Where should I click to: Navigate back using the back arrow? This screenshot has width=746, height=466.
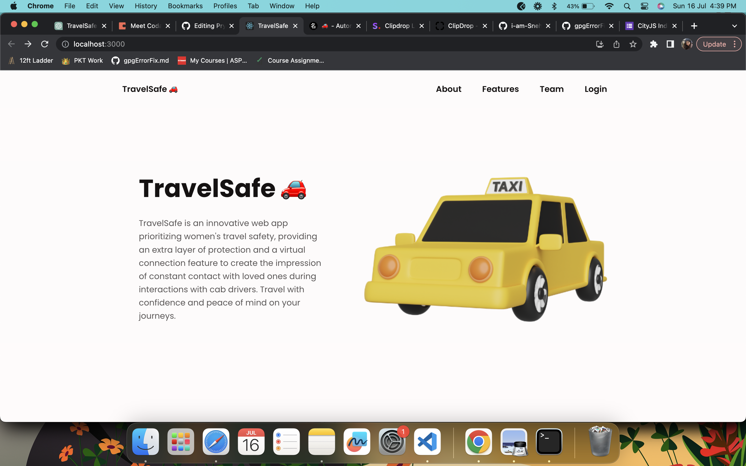[x=11, y=44]
